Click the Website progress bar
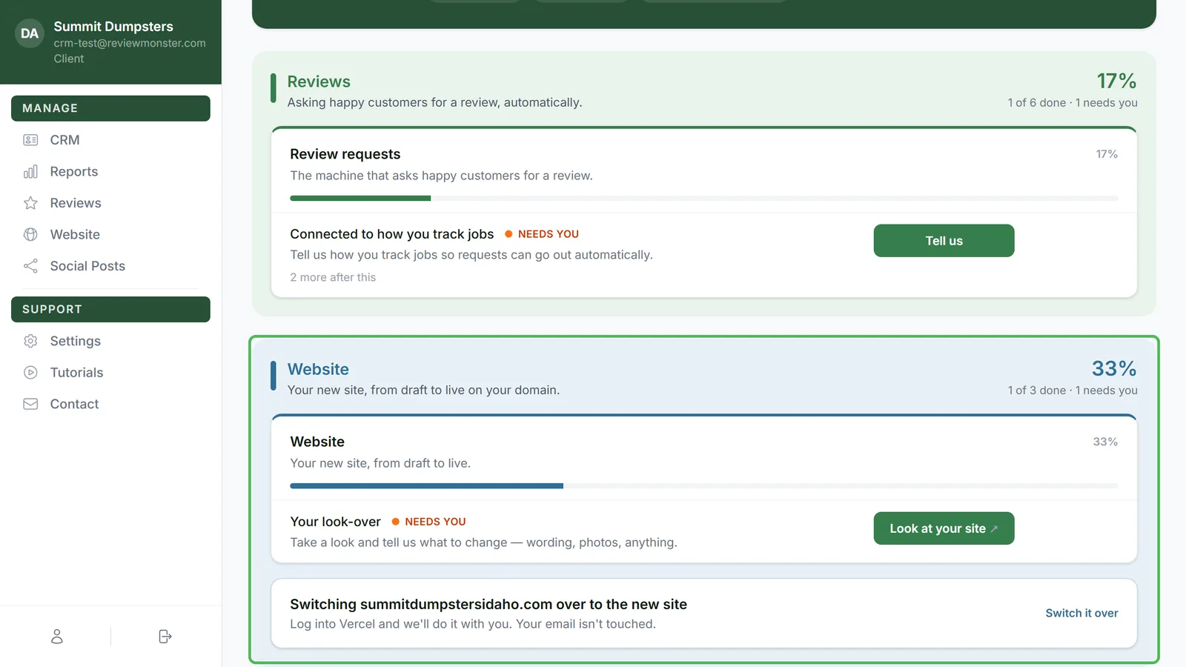The width and height of the screenshot is (1186, 667). 703,486
